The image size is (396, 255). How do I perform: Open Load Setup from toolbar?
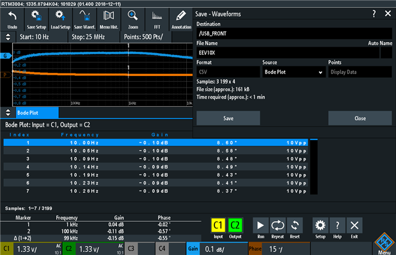tap(60, 20)
